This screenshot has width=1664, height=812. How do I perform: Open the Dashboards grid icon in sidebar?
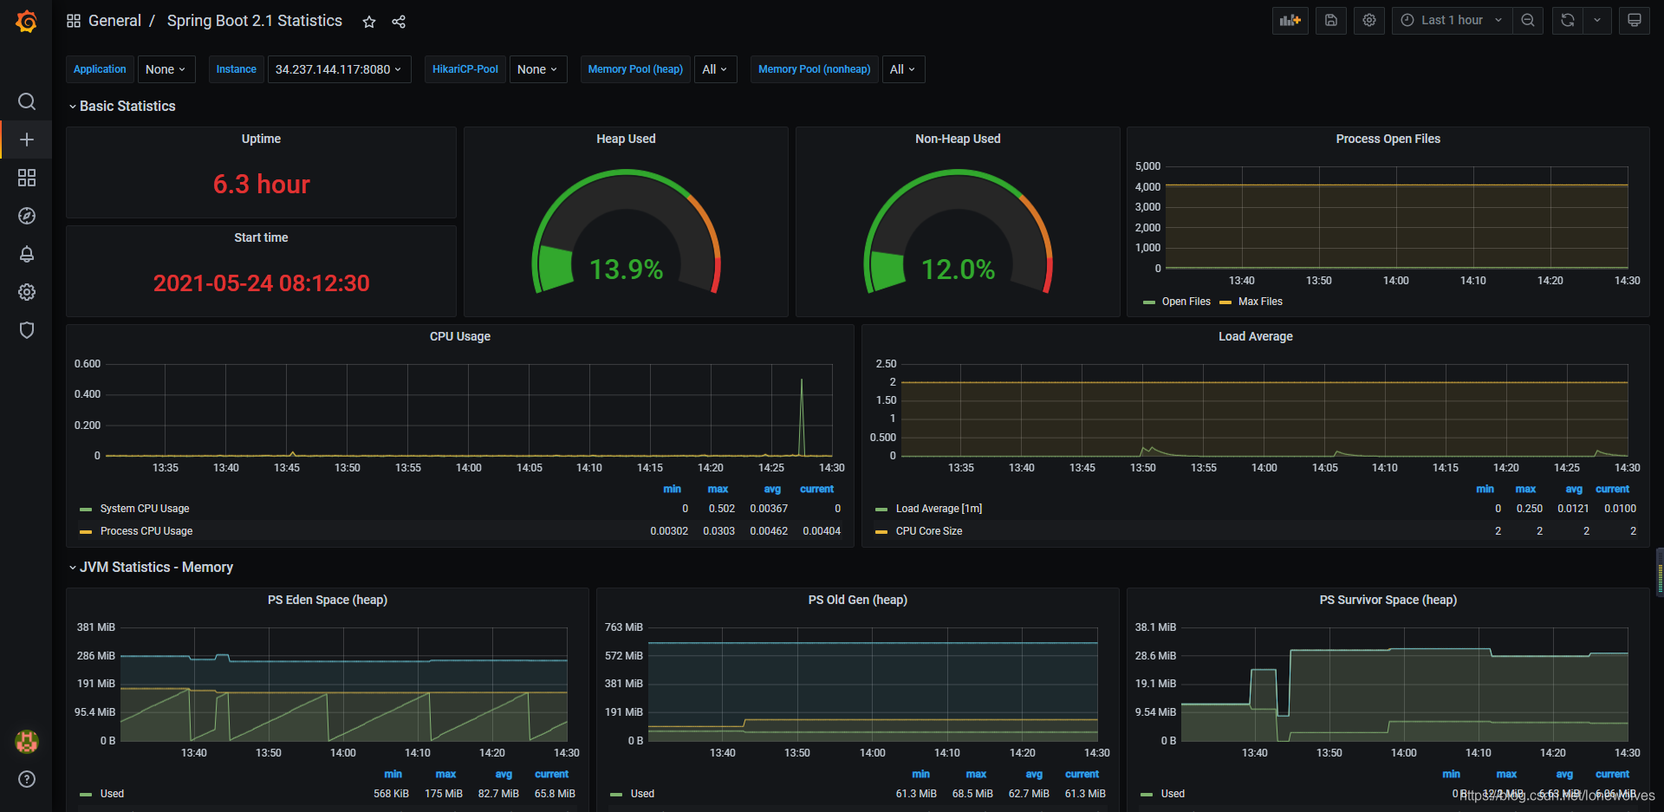point(27,178)
